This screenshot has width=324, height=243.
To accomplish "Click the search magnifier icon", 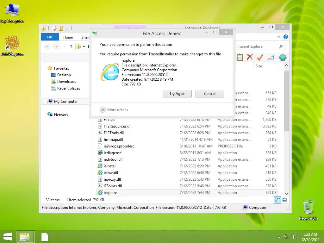I will (281, 47).
